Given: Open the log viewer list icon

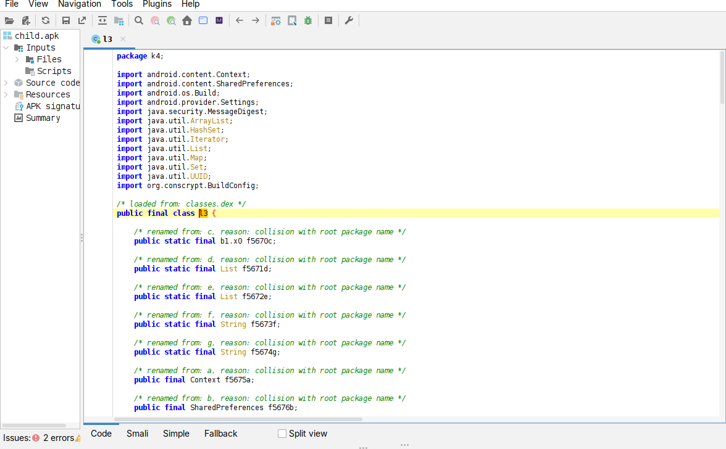Looking at the screenshot, I should point(328,20).
